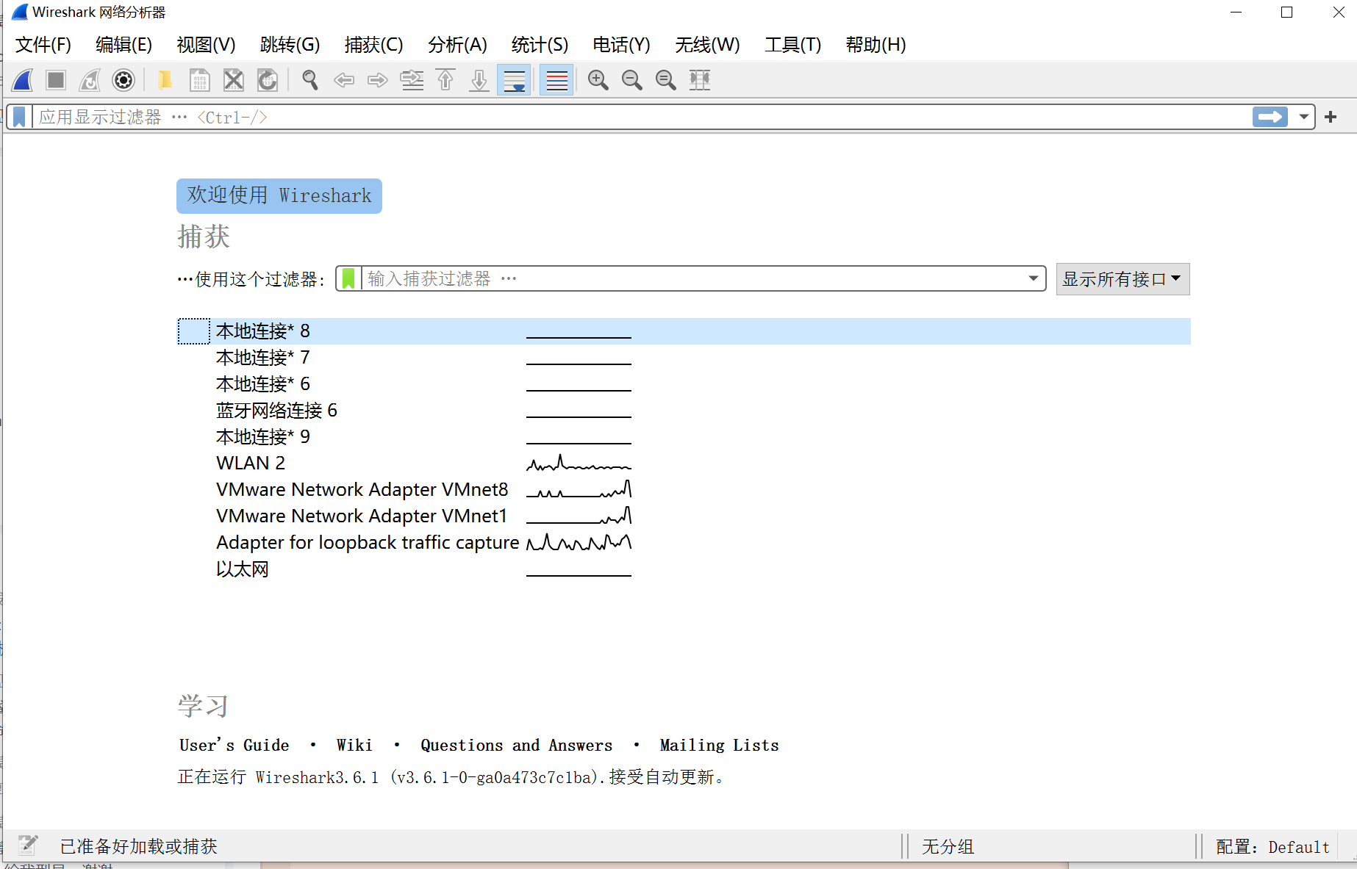Open the User's Guide link
Viewport: 1357px width, 869px height.
click(234, 745)
